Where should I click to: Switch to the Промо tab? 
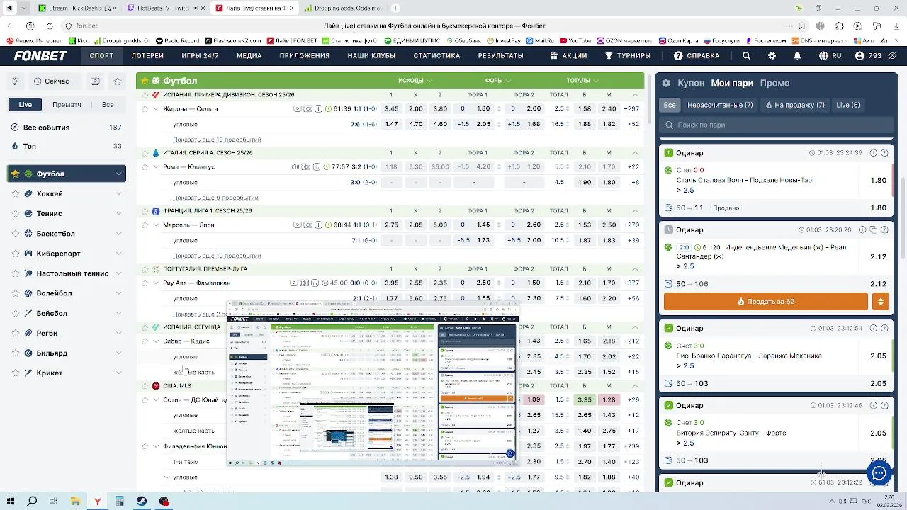[774, 83]
